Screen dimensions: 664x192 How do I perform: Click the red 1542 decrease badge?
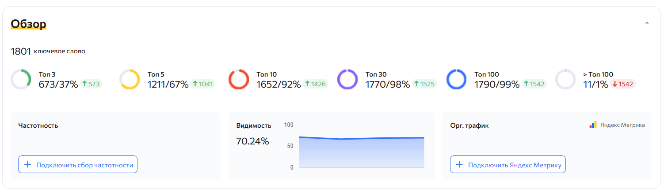point(623,84)
